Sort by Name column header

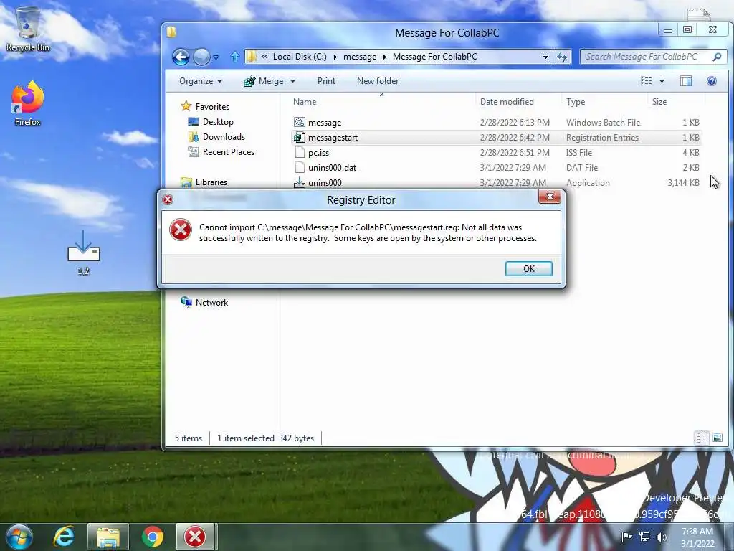click(x=305, y=102)
